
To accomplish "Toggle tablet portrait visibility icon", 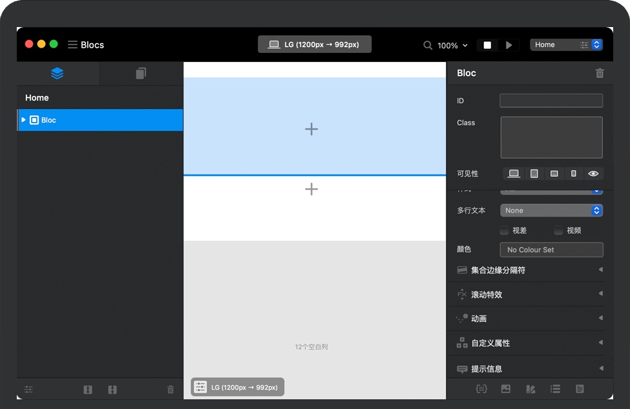I will (534, 174).
